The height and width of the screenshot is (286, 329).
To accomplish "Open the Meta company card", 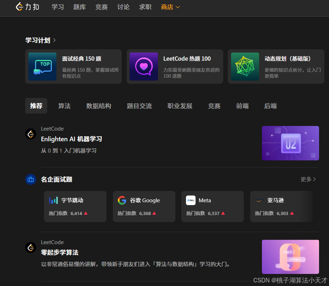I will coord(213,207).
